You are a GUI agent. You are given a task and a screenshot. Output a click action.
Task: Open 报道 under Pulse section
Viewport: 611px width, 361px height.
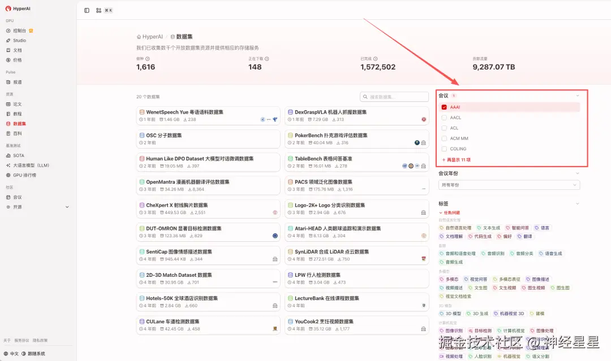click(x=14, y=82)
